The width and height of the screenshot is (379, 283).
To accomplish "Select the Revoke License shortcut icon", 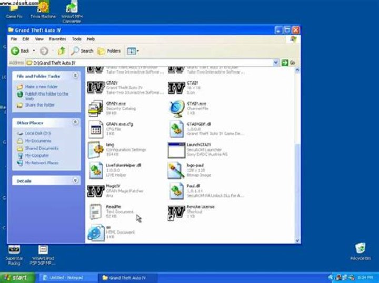I will click(176, 213).
